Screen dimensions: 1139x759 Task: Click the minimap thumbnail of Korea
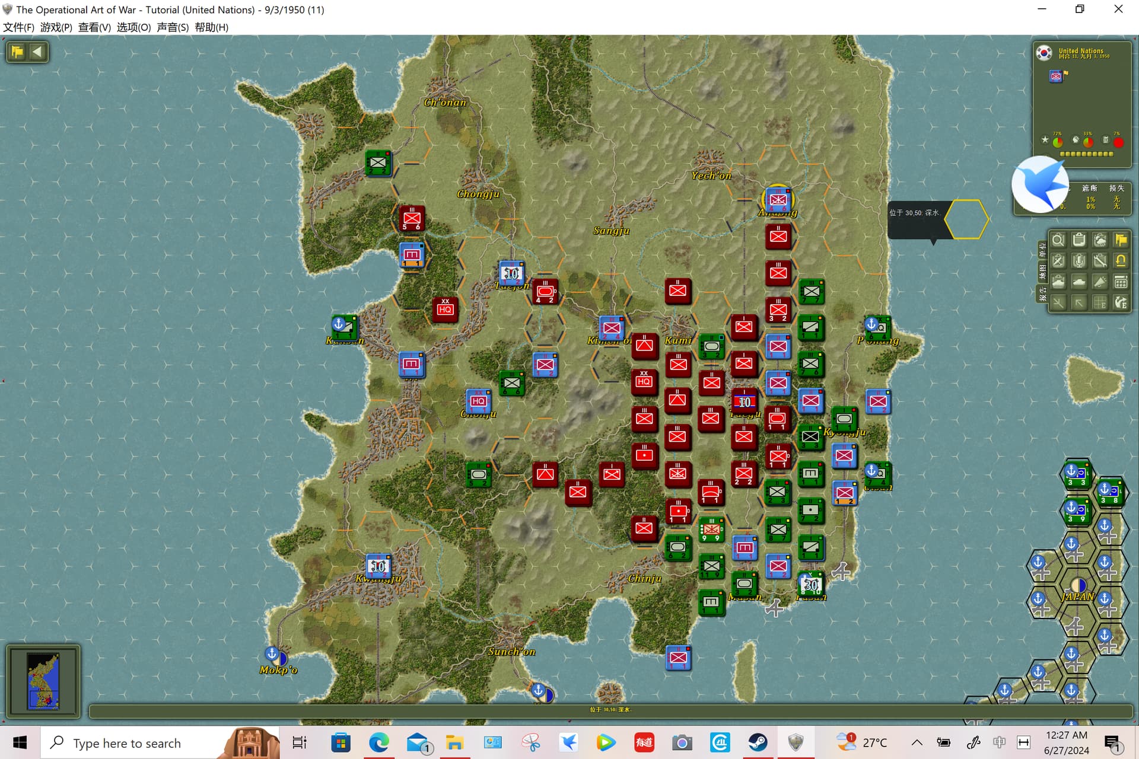(43, 681)
